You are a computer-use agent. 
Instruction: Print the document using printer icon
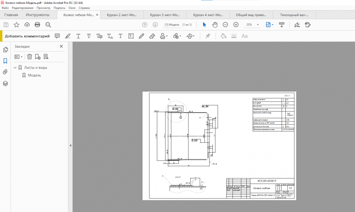pyautogui.click(x=38, y=25)
